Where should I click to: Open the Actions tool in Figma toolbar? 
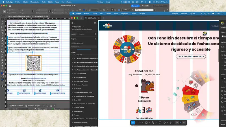[171, 123]
